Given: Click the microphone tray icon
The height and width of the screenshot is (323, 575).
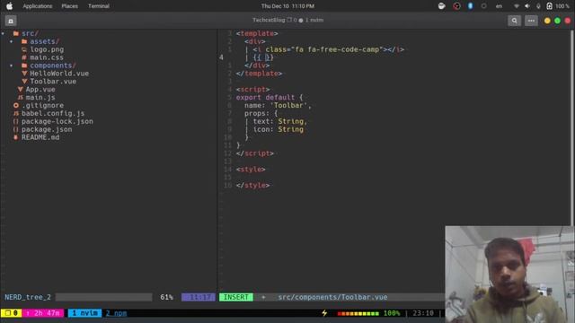Looking at the screenshot, I should pyautogui.click(x=538, y=6).
